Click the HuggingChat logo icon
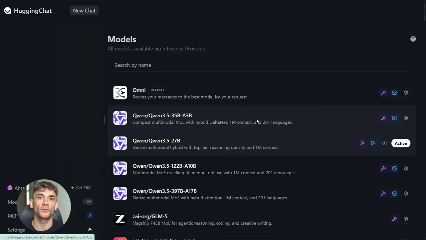Image resolution: width=426 pixels, height=240 pixels. pos(8,11)
